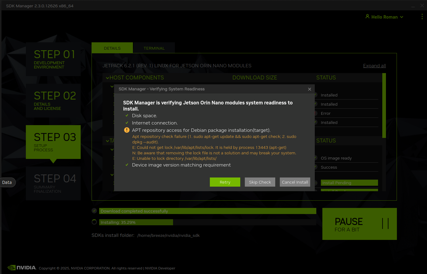
Task: Click the Expand all link
Action: (374, 66)
